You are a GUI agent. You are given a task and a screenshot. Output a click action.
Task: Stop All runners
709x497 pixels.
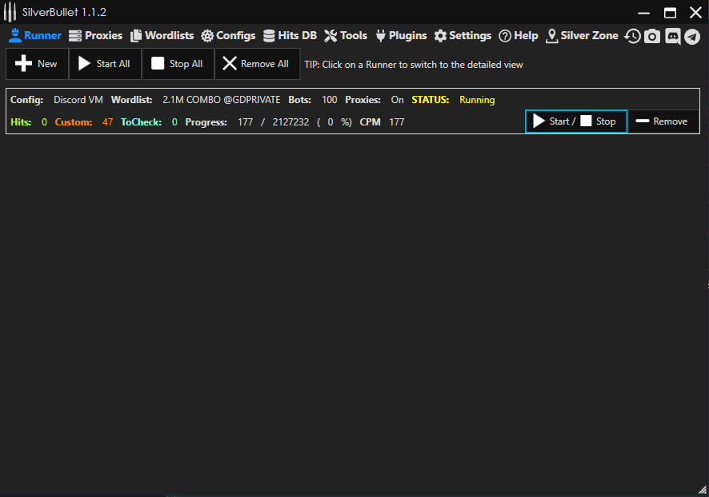[x=178, y=64]
